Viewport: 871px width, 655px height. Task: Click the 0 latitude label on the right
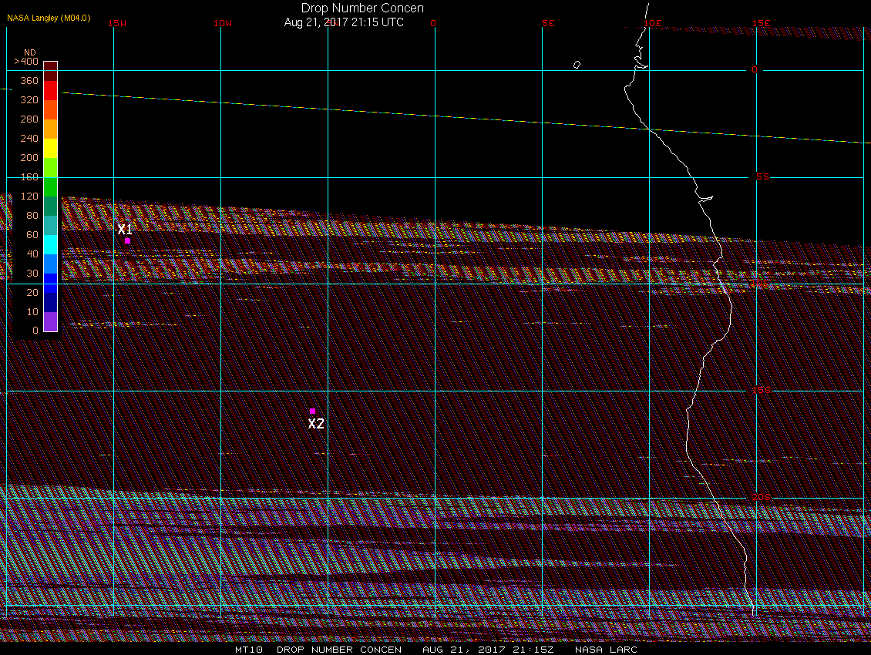(755, 69)
